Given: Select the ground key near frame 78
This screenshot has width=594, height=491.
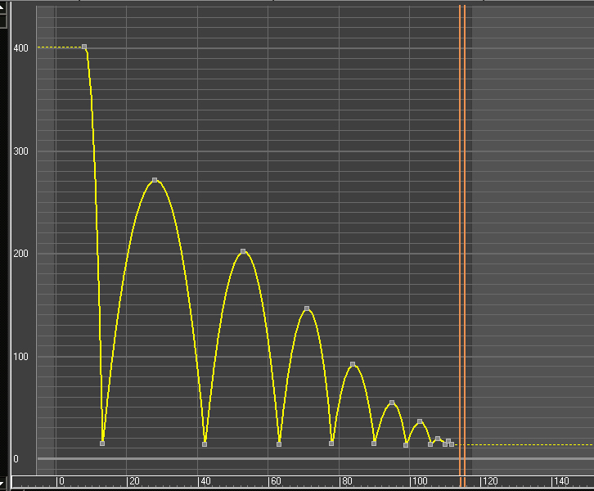Looking at the screenshot, I should [331, 444].
